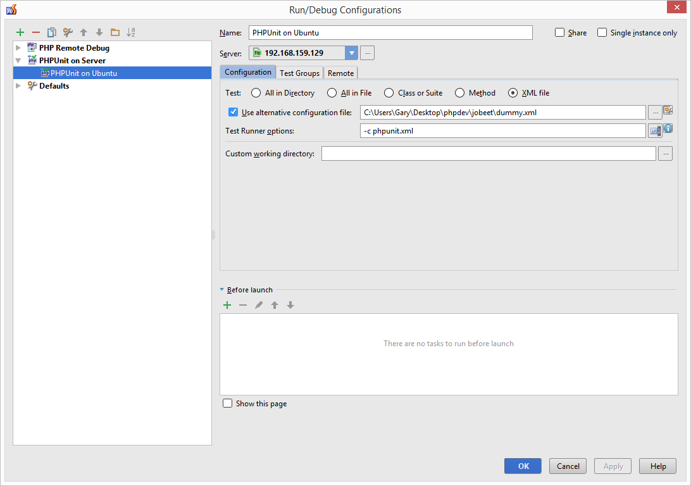Open the Remote tab
Screen dimensions: 691x486
(x=340, y=73)
